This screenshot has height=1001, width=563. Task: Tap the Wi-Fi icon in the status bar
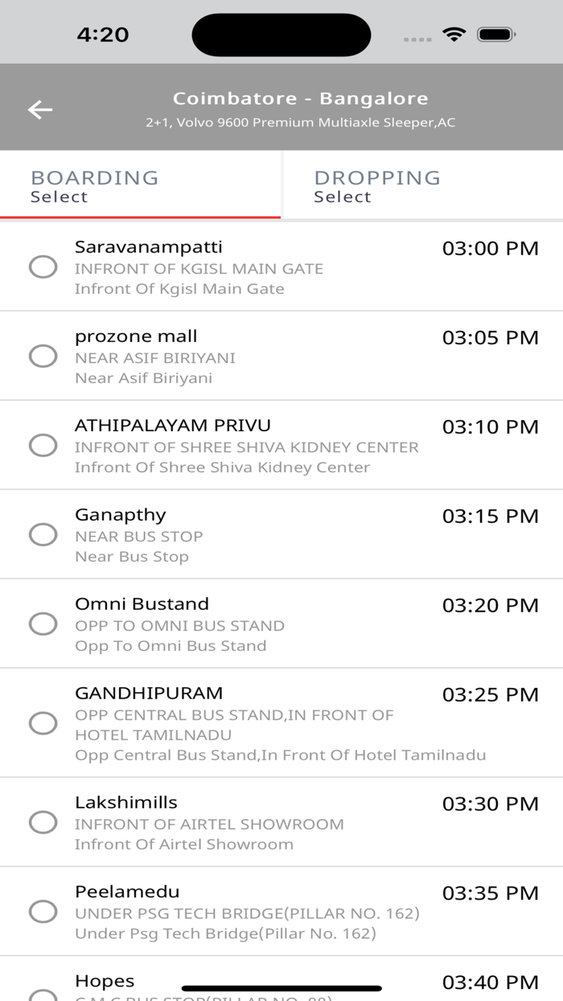pos(453,35)
